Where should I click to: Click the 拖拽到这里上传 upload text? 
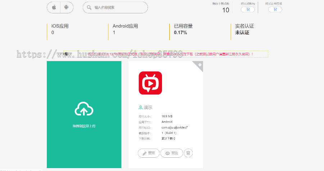click(84, 126)
